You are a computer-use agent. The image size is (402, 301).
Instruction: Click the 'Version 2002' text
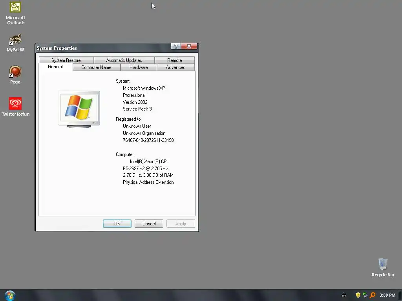tap(135, 102)
